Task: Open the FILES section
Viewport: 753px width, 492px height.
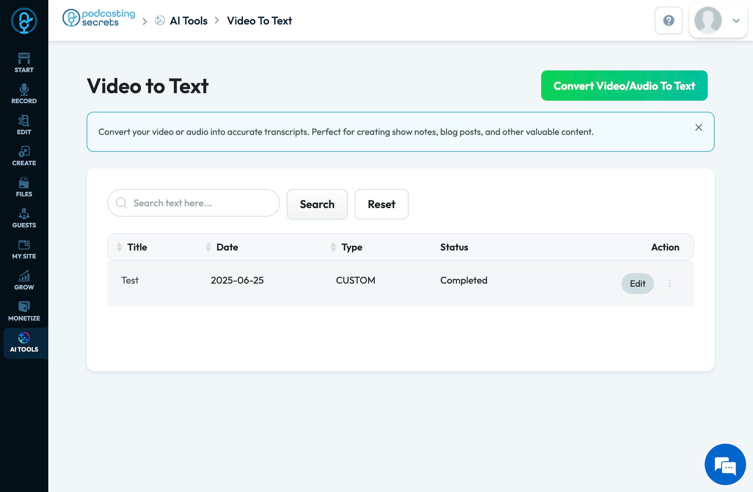Action: click(24, 187)
